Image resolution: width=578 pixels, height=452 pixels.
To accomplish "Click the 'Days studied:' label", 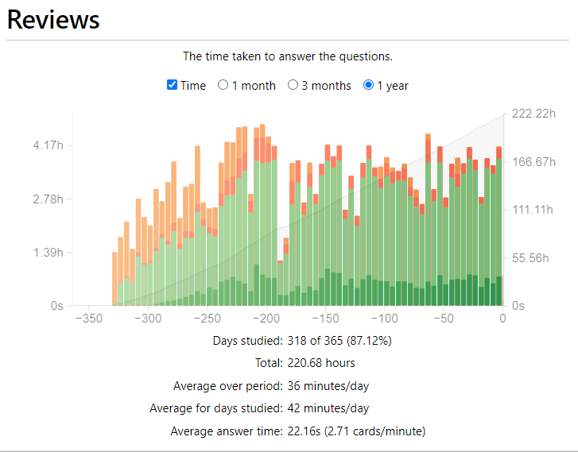I will (248, 341).
